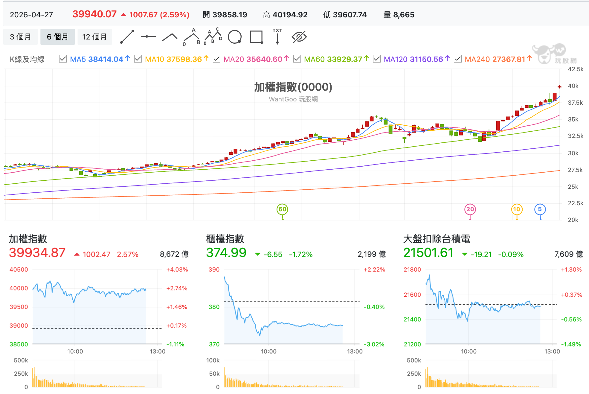Click the 2,199 億 turnover figure

pos(372,254)
